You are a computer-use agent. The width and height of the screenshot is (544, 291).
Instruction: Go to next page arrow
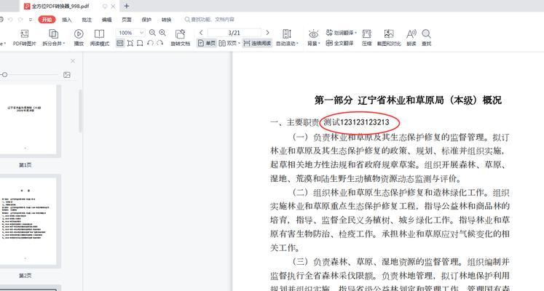click(267, 33)
